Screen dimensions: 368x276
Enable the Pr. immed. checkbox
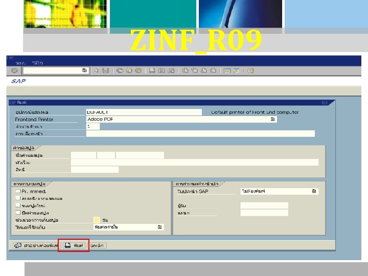18,191
